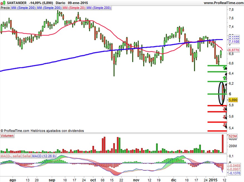Click the -0,1376 MACD value
244x182 pixels.
(234, 173)
